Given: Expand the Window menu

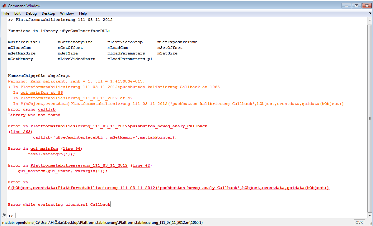Looking at the screenshot, I should click(x=67, y=13).
